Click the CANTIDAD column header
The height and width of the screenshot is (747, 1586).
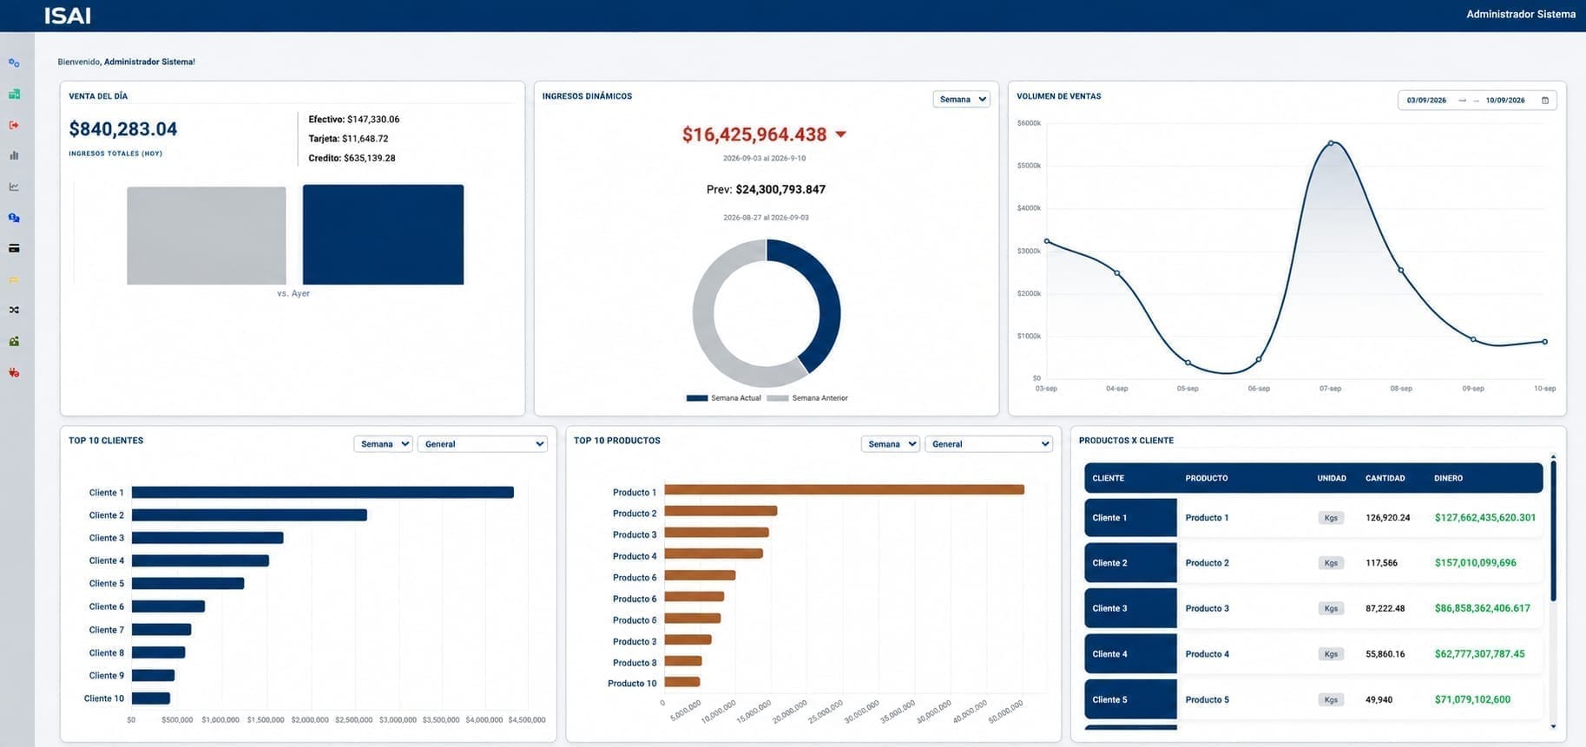pos(1385,478)
